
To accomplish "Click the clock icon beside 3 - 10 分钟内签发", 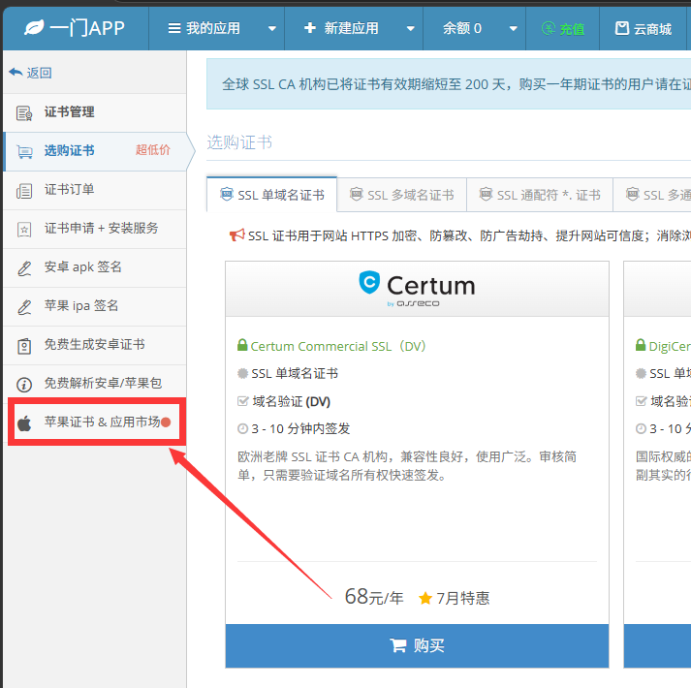I will click(x=243, y=428).
